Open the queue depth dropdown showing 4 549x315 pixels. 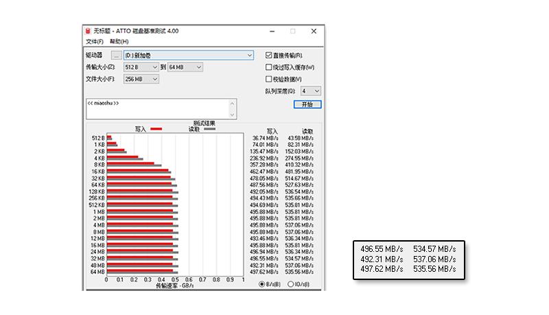[311, 91]
